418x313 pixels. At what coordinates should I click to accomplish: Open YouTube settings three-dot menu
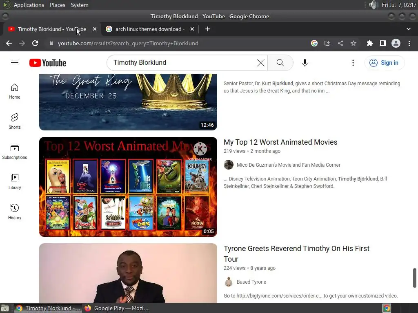coord(353,63)
